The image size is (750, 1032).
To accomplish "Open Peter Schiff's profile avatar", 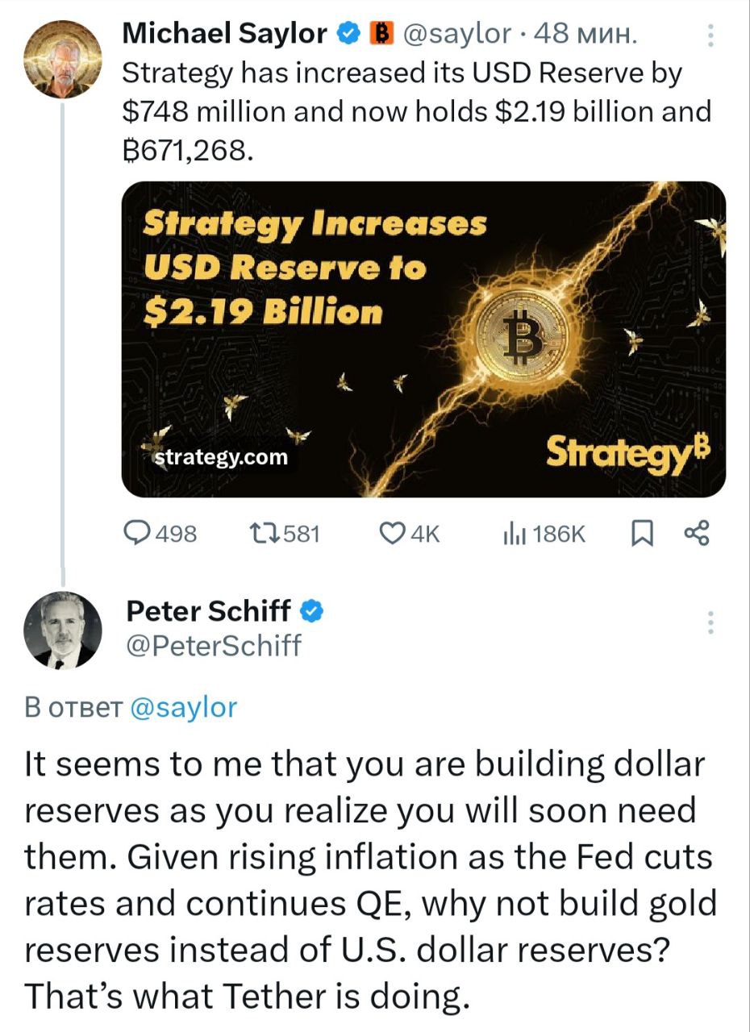I will (62, 630).
